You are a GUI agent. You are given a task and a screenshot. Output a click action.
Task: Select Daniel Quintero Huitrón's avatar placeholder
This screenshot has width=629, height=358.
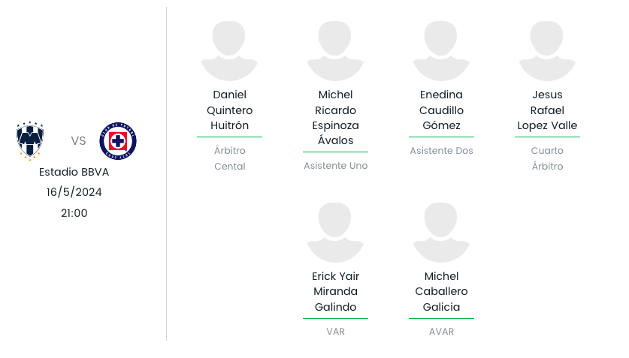pos(229,51)
